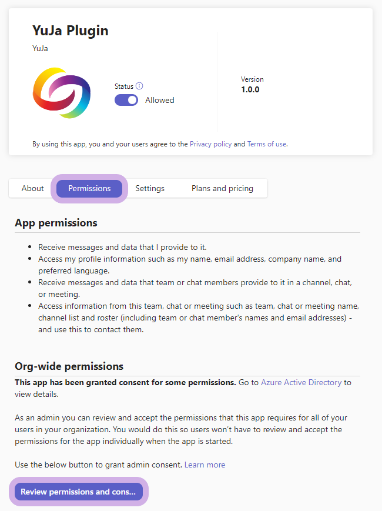Click the YuJa Plugin title heading
Screen dimensions: 382x511
tap(70, 31)
